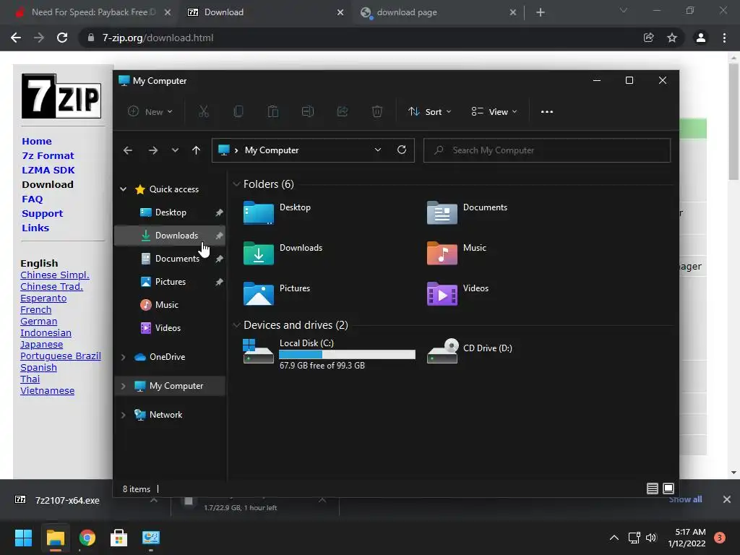The height and width of the screenshot is (555, 740).
Task: Expand the address bar history dropdown
Action: pyautogui.click(x=377, y=150)
